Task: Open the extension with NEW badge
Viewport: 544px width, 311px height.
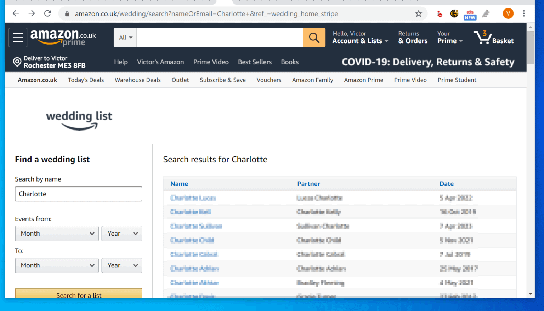Action: pos(470,15)
